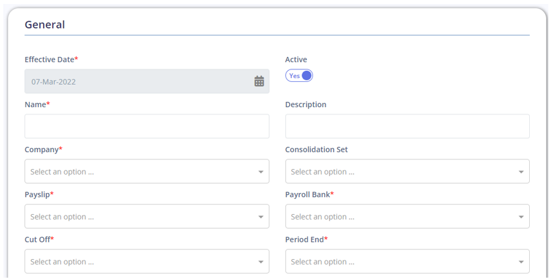Expand the Cut Off select box

147,261
